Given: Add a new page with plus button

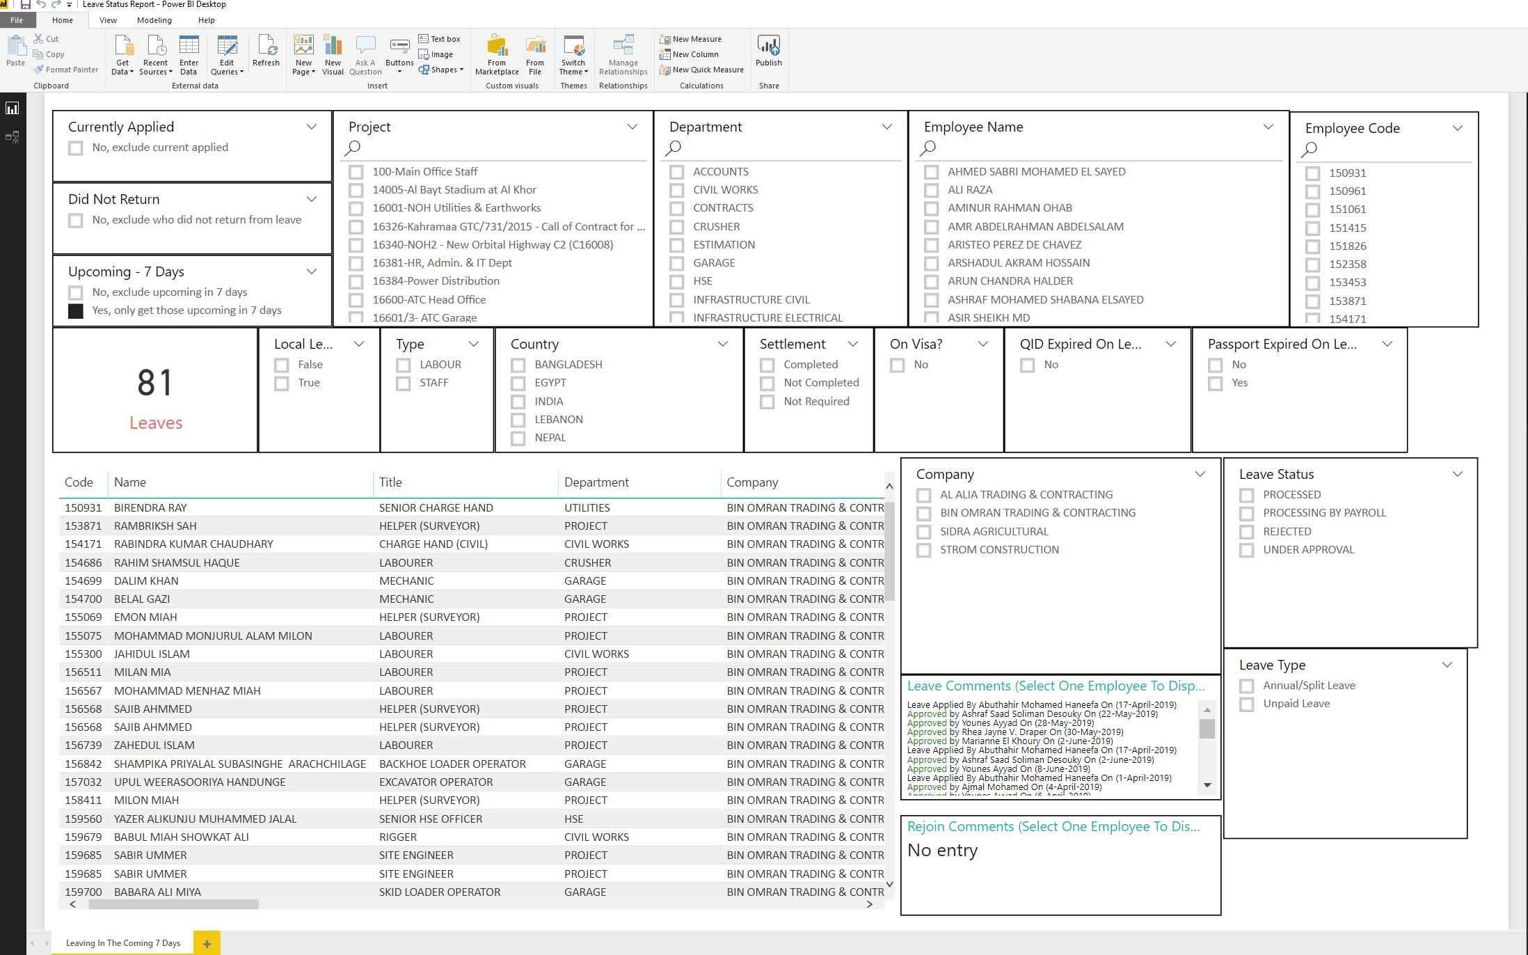Looking at the screenshot, I should 207,944.
